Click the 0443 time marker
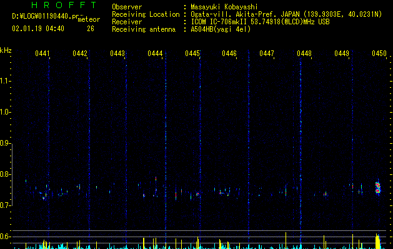 point(117,53)
